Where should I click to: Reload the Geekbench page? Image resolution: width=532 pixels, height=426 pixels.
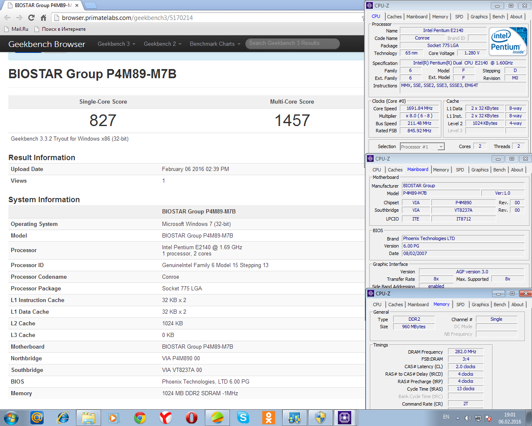pos(31,17)
